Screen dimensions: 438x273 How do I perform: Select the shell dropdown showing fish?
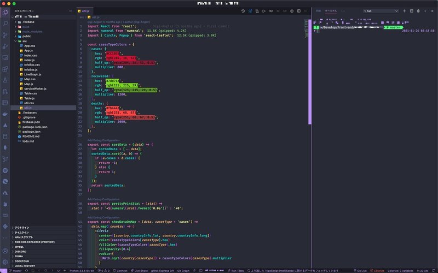(381, 11)
